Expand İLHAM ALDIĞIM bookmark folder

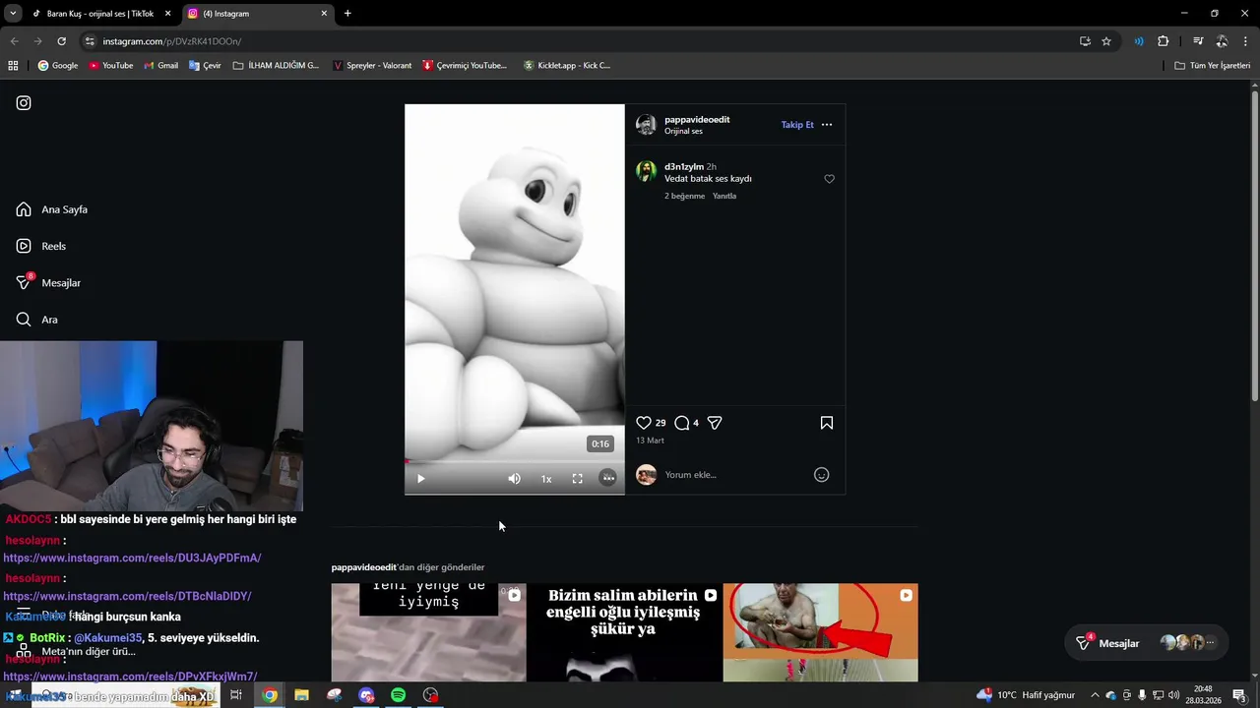tap(277, 66)
